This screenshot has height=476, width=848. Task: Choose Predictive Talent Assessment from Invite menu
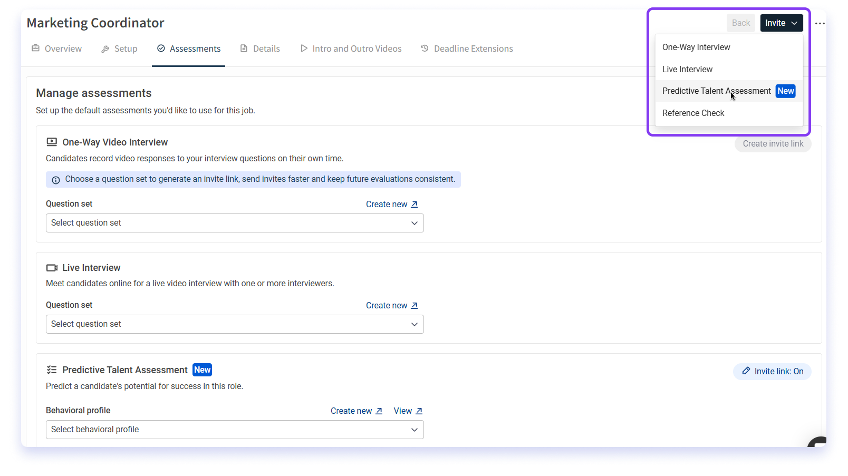729,91
